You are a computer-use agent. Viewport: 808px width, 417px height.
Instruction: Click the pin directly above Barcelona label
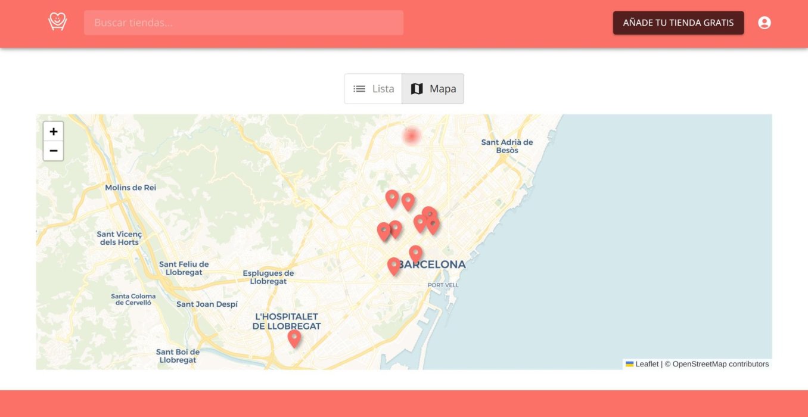[x=416, y=254]
